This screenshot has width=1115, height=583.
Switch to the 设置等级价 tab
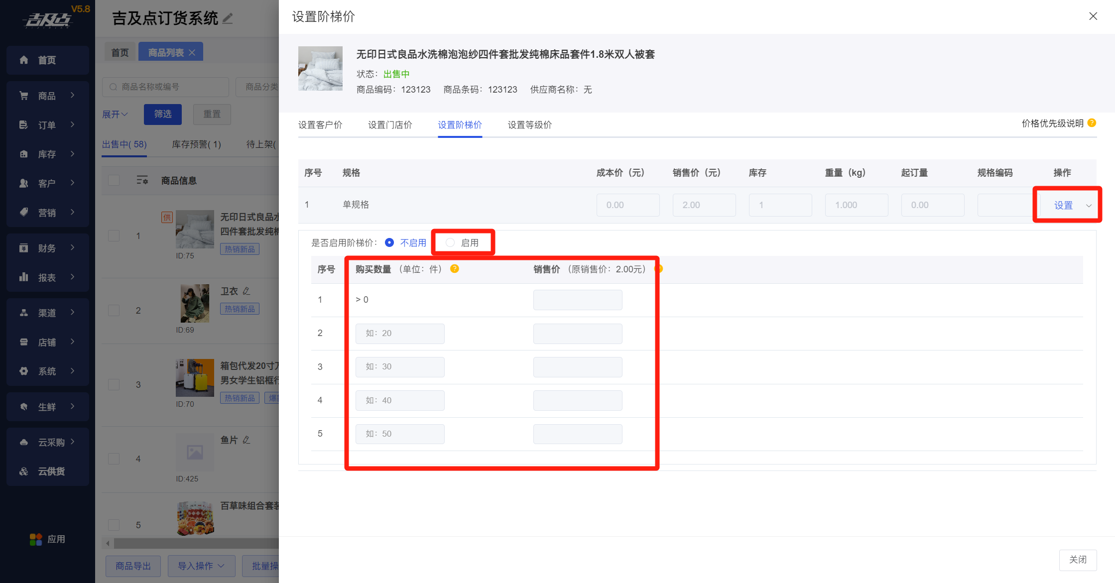(529, 125)
